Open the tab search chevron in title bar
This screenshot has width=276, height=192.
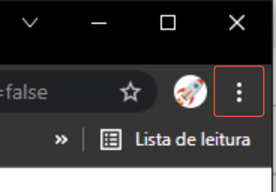[x=30, y=22]
